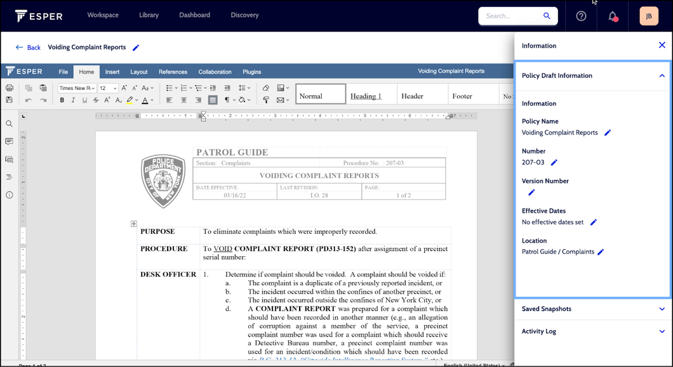Edit Version Number with its pencil icon
Viewport: 673px width, 367px height.
(531, 193)
